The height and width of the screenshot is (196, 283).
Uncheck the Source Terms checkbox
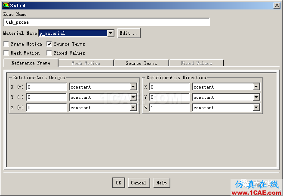pos(49,44)
